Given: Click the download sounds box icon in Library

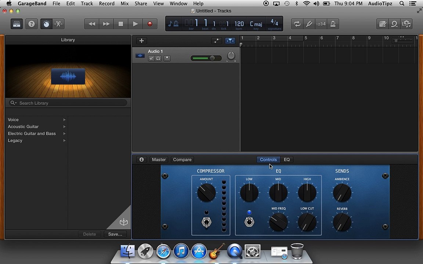Looking at the screenshot, I should [123, 222].
